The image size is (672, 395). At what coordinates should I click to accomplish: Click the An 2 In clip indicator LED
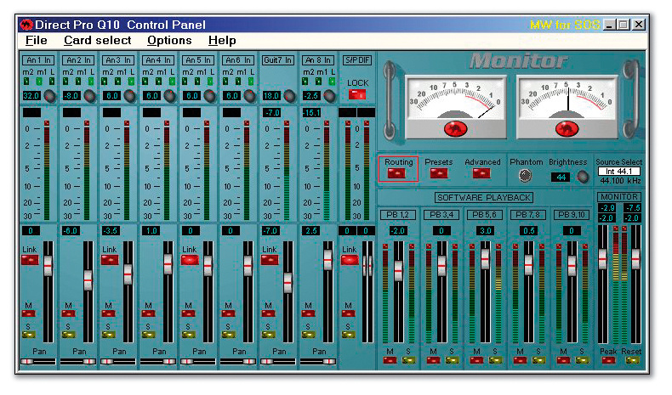point(87,124)
